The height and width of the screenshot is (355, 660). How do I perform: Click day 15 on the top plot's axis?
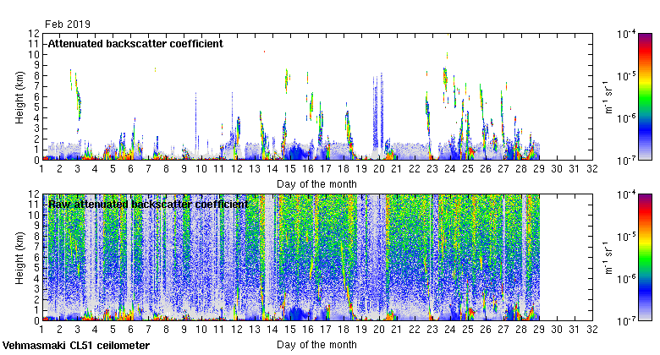(x=290, y=169)
